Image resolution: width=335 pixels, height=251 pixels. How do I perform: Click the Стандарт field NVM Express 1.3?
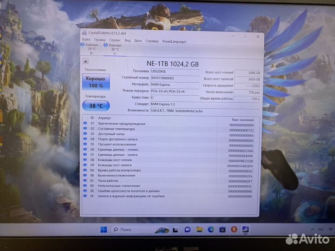205,105
